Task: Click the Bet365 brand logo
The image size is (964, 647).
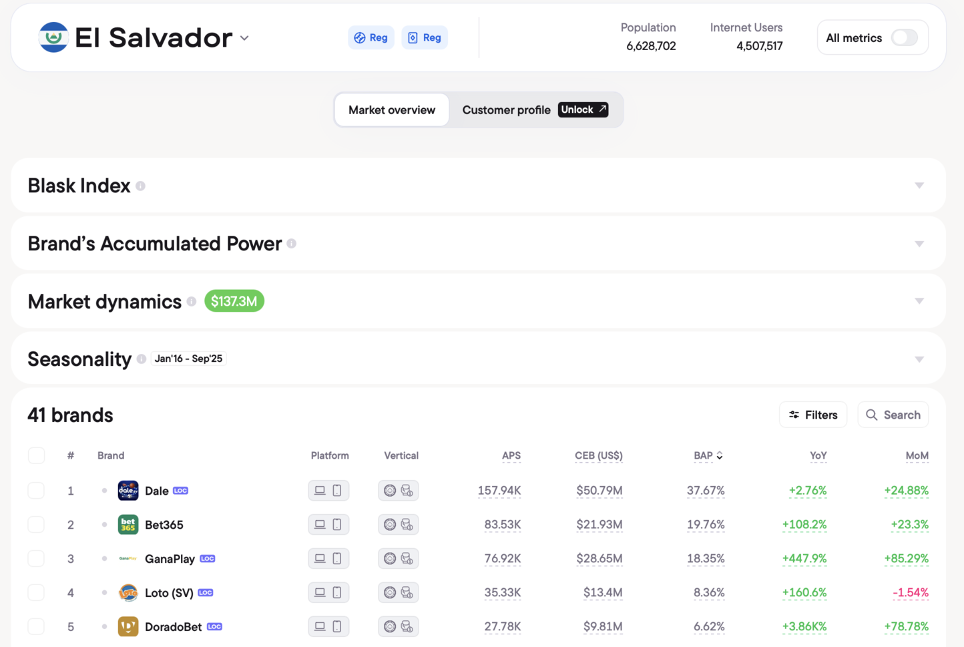Action: tap(128, 525)
